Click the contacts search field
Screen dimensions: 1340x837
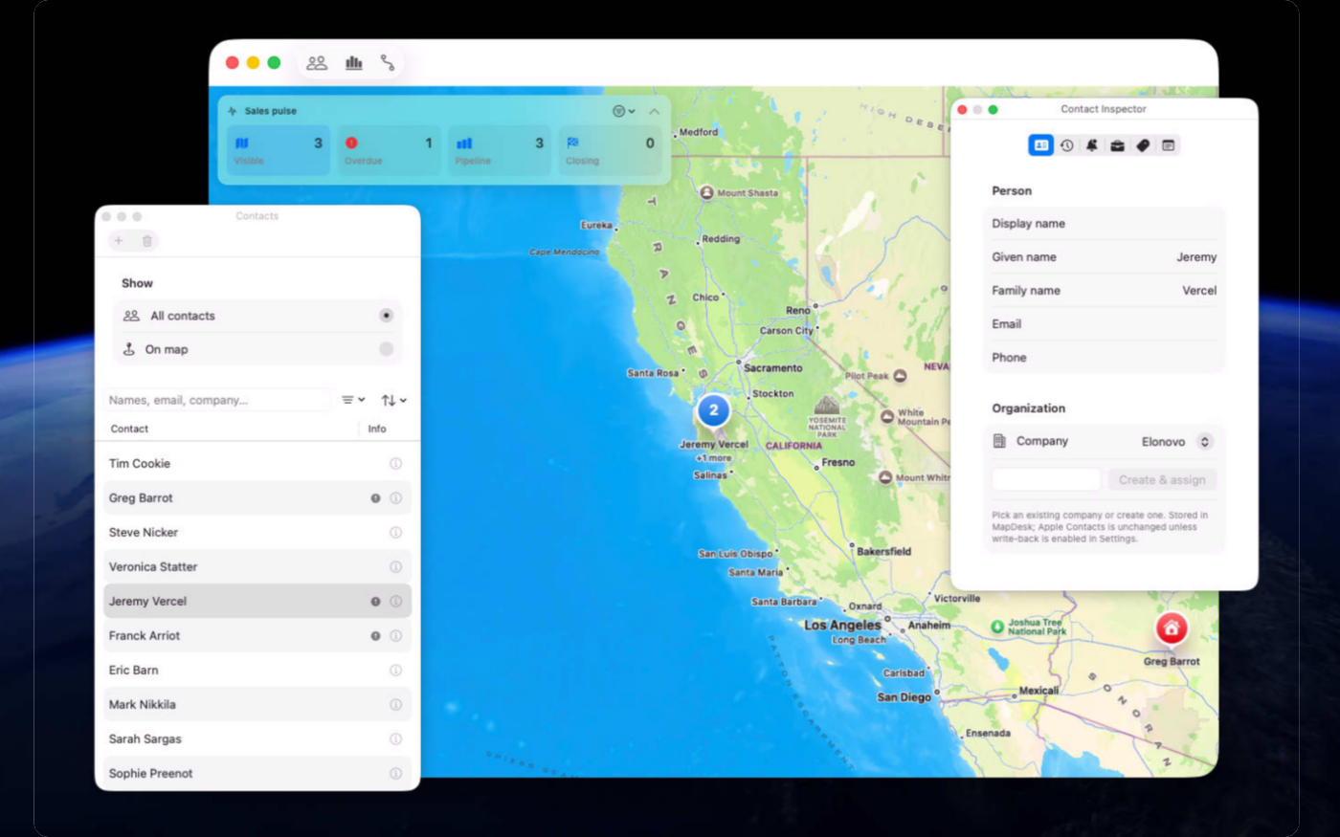point(218,400)
